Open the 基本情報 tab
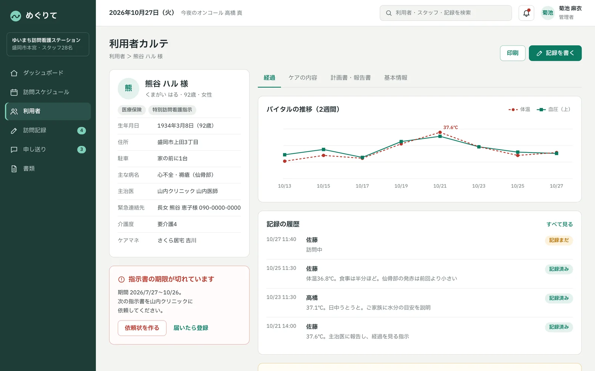This screenshot has width=595, height=371. tap(396, 78)
